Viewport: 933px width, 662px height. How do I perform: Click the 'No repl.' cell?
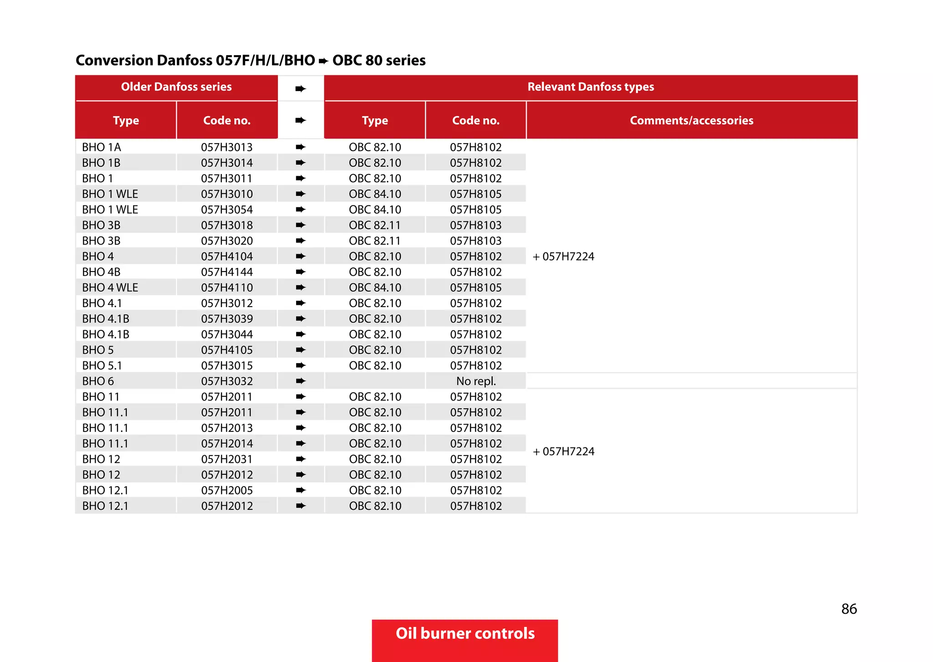pyautogui.click(x=476, y=381)
